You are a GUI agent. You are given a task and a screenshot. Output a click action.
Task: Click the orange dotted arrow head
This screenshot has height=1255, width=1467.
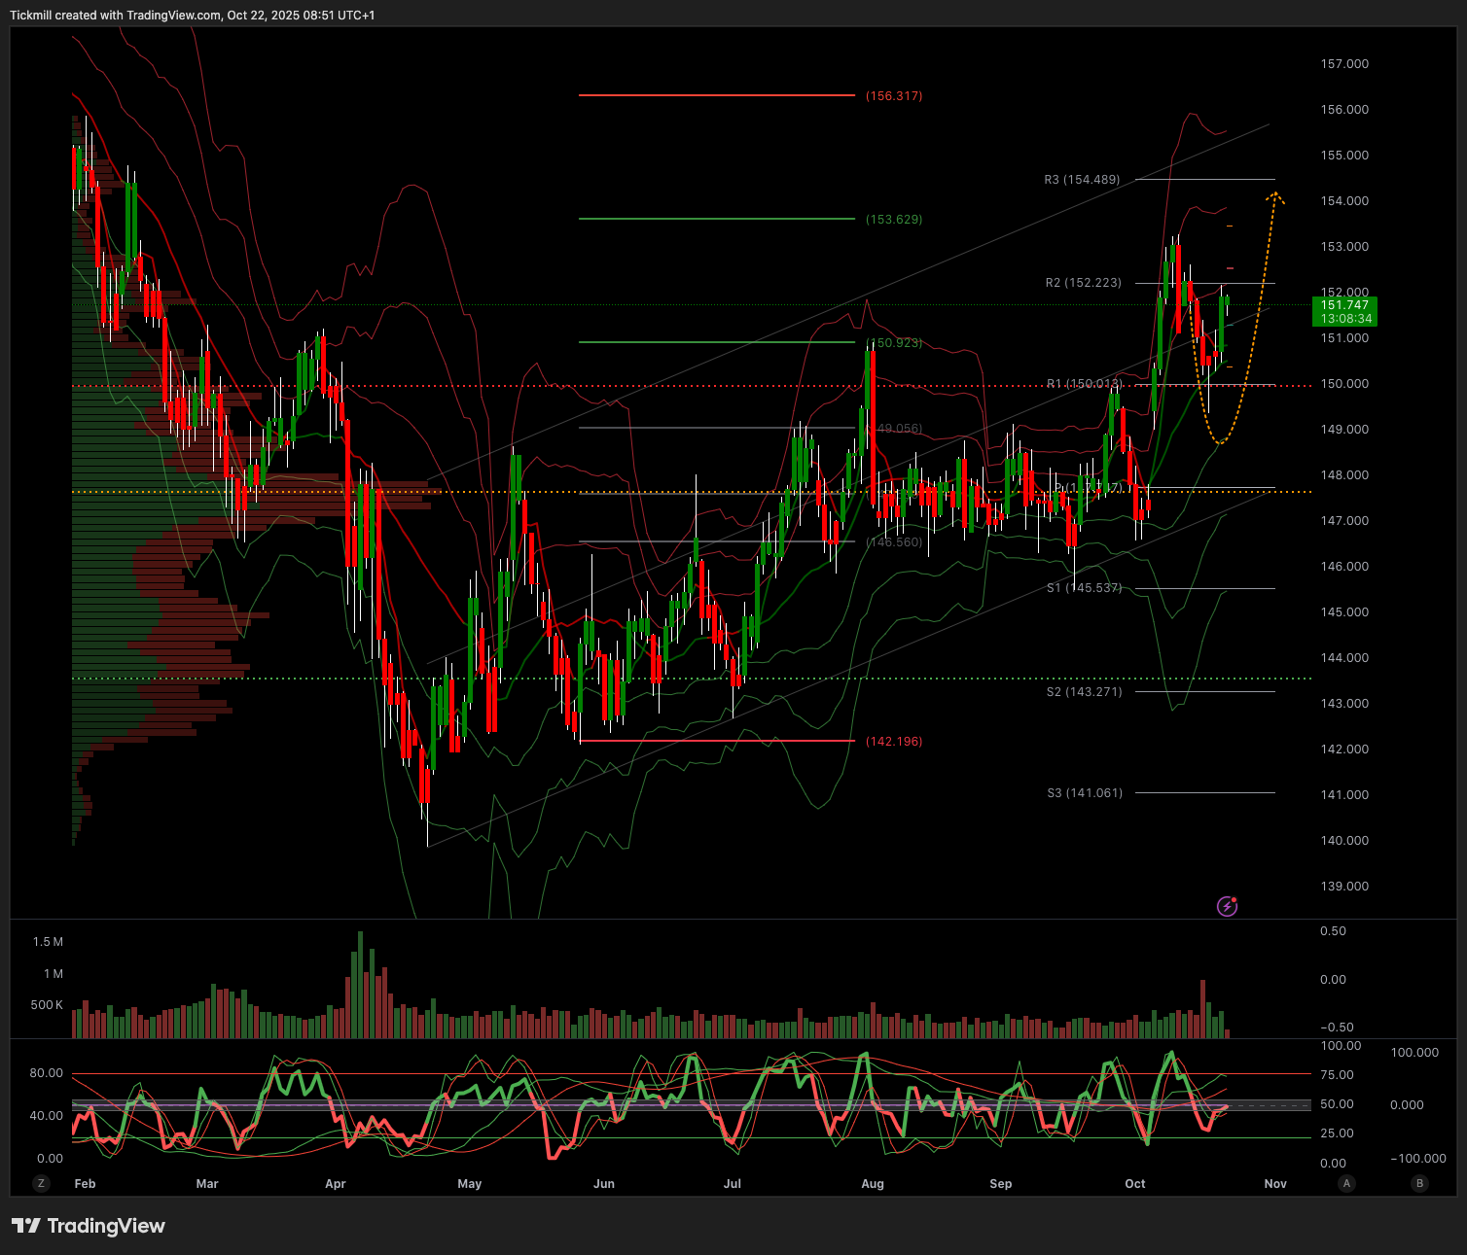(1275, 197)
